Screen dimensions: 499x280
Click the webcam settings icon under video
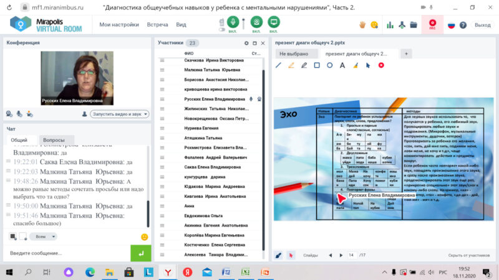pos(9,114)
